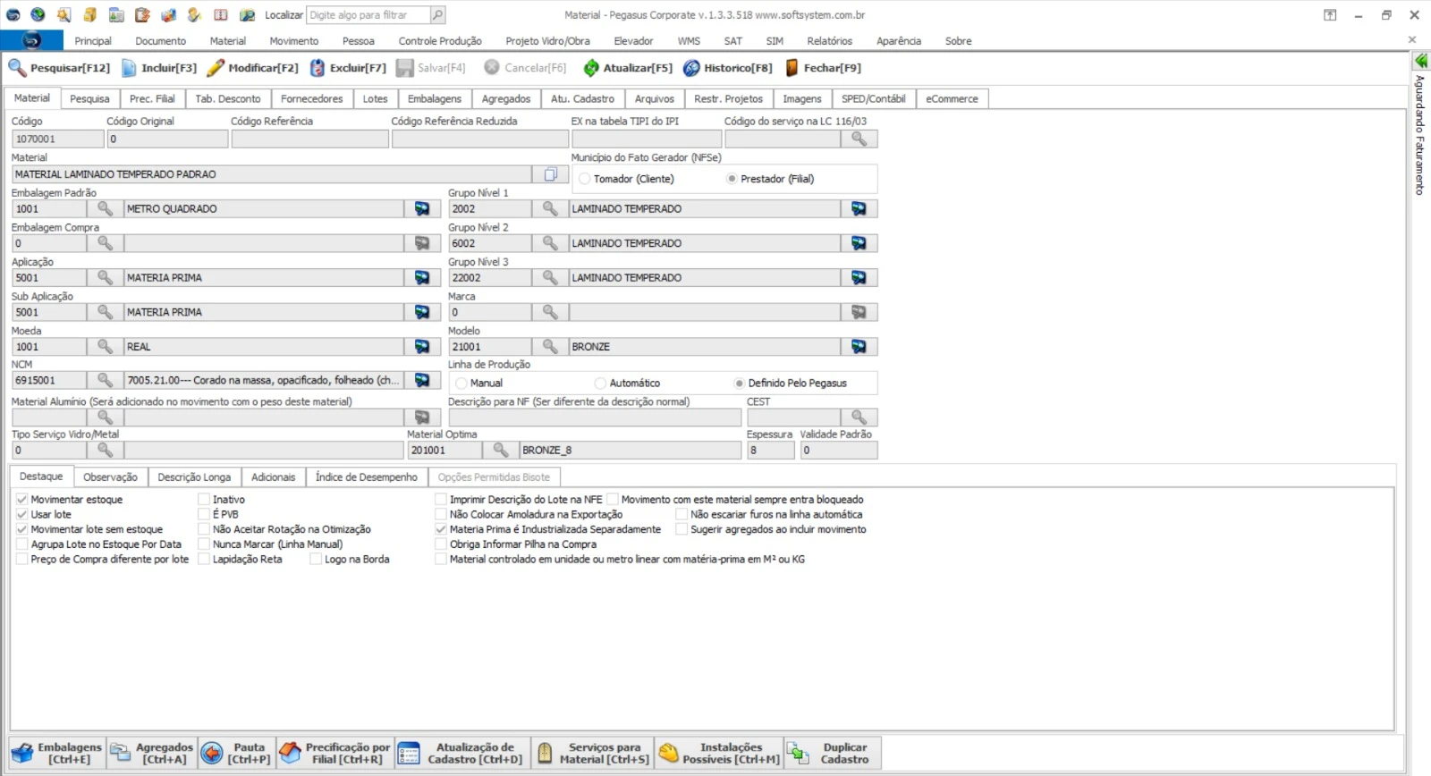Image resolution: width=1431 pixels, height=776 pixels.
Task: Click Incluir[F3] to add material
Action: click(158, 68)
